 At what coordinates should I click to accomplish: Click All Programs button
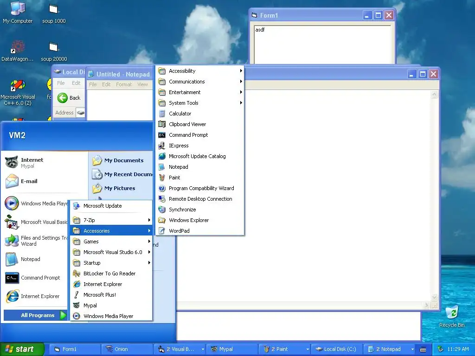coord(35,315)
